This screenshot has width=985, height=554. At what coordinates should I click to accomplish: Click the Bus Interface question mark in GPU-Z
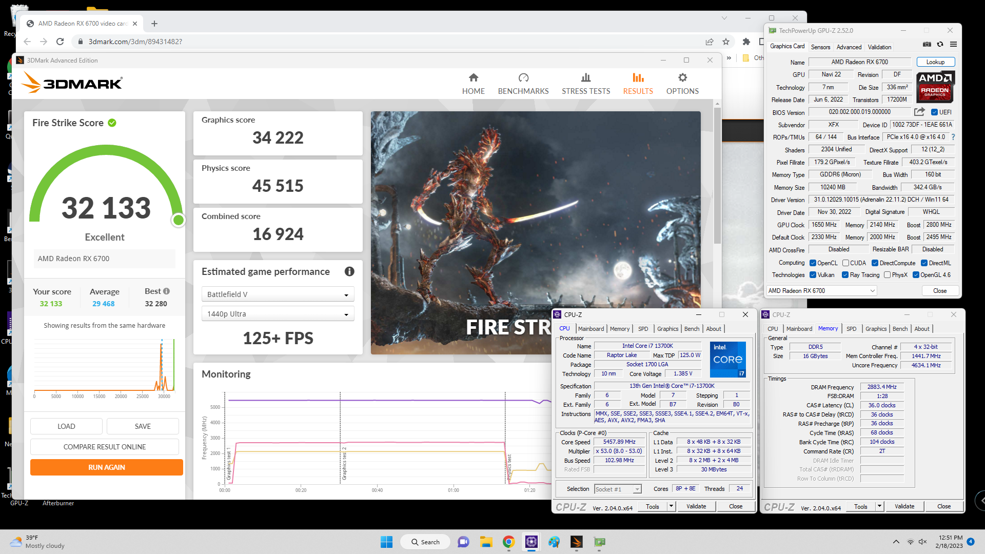(x=953, y=137)
